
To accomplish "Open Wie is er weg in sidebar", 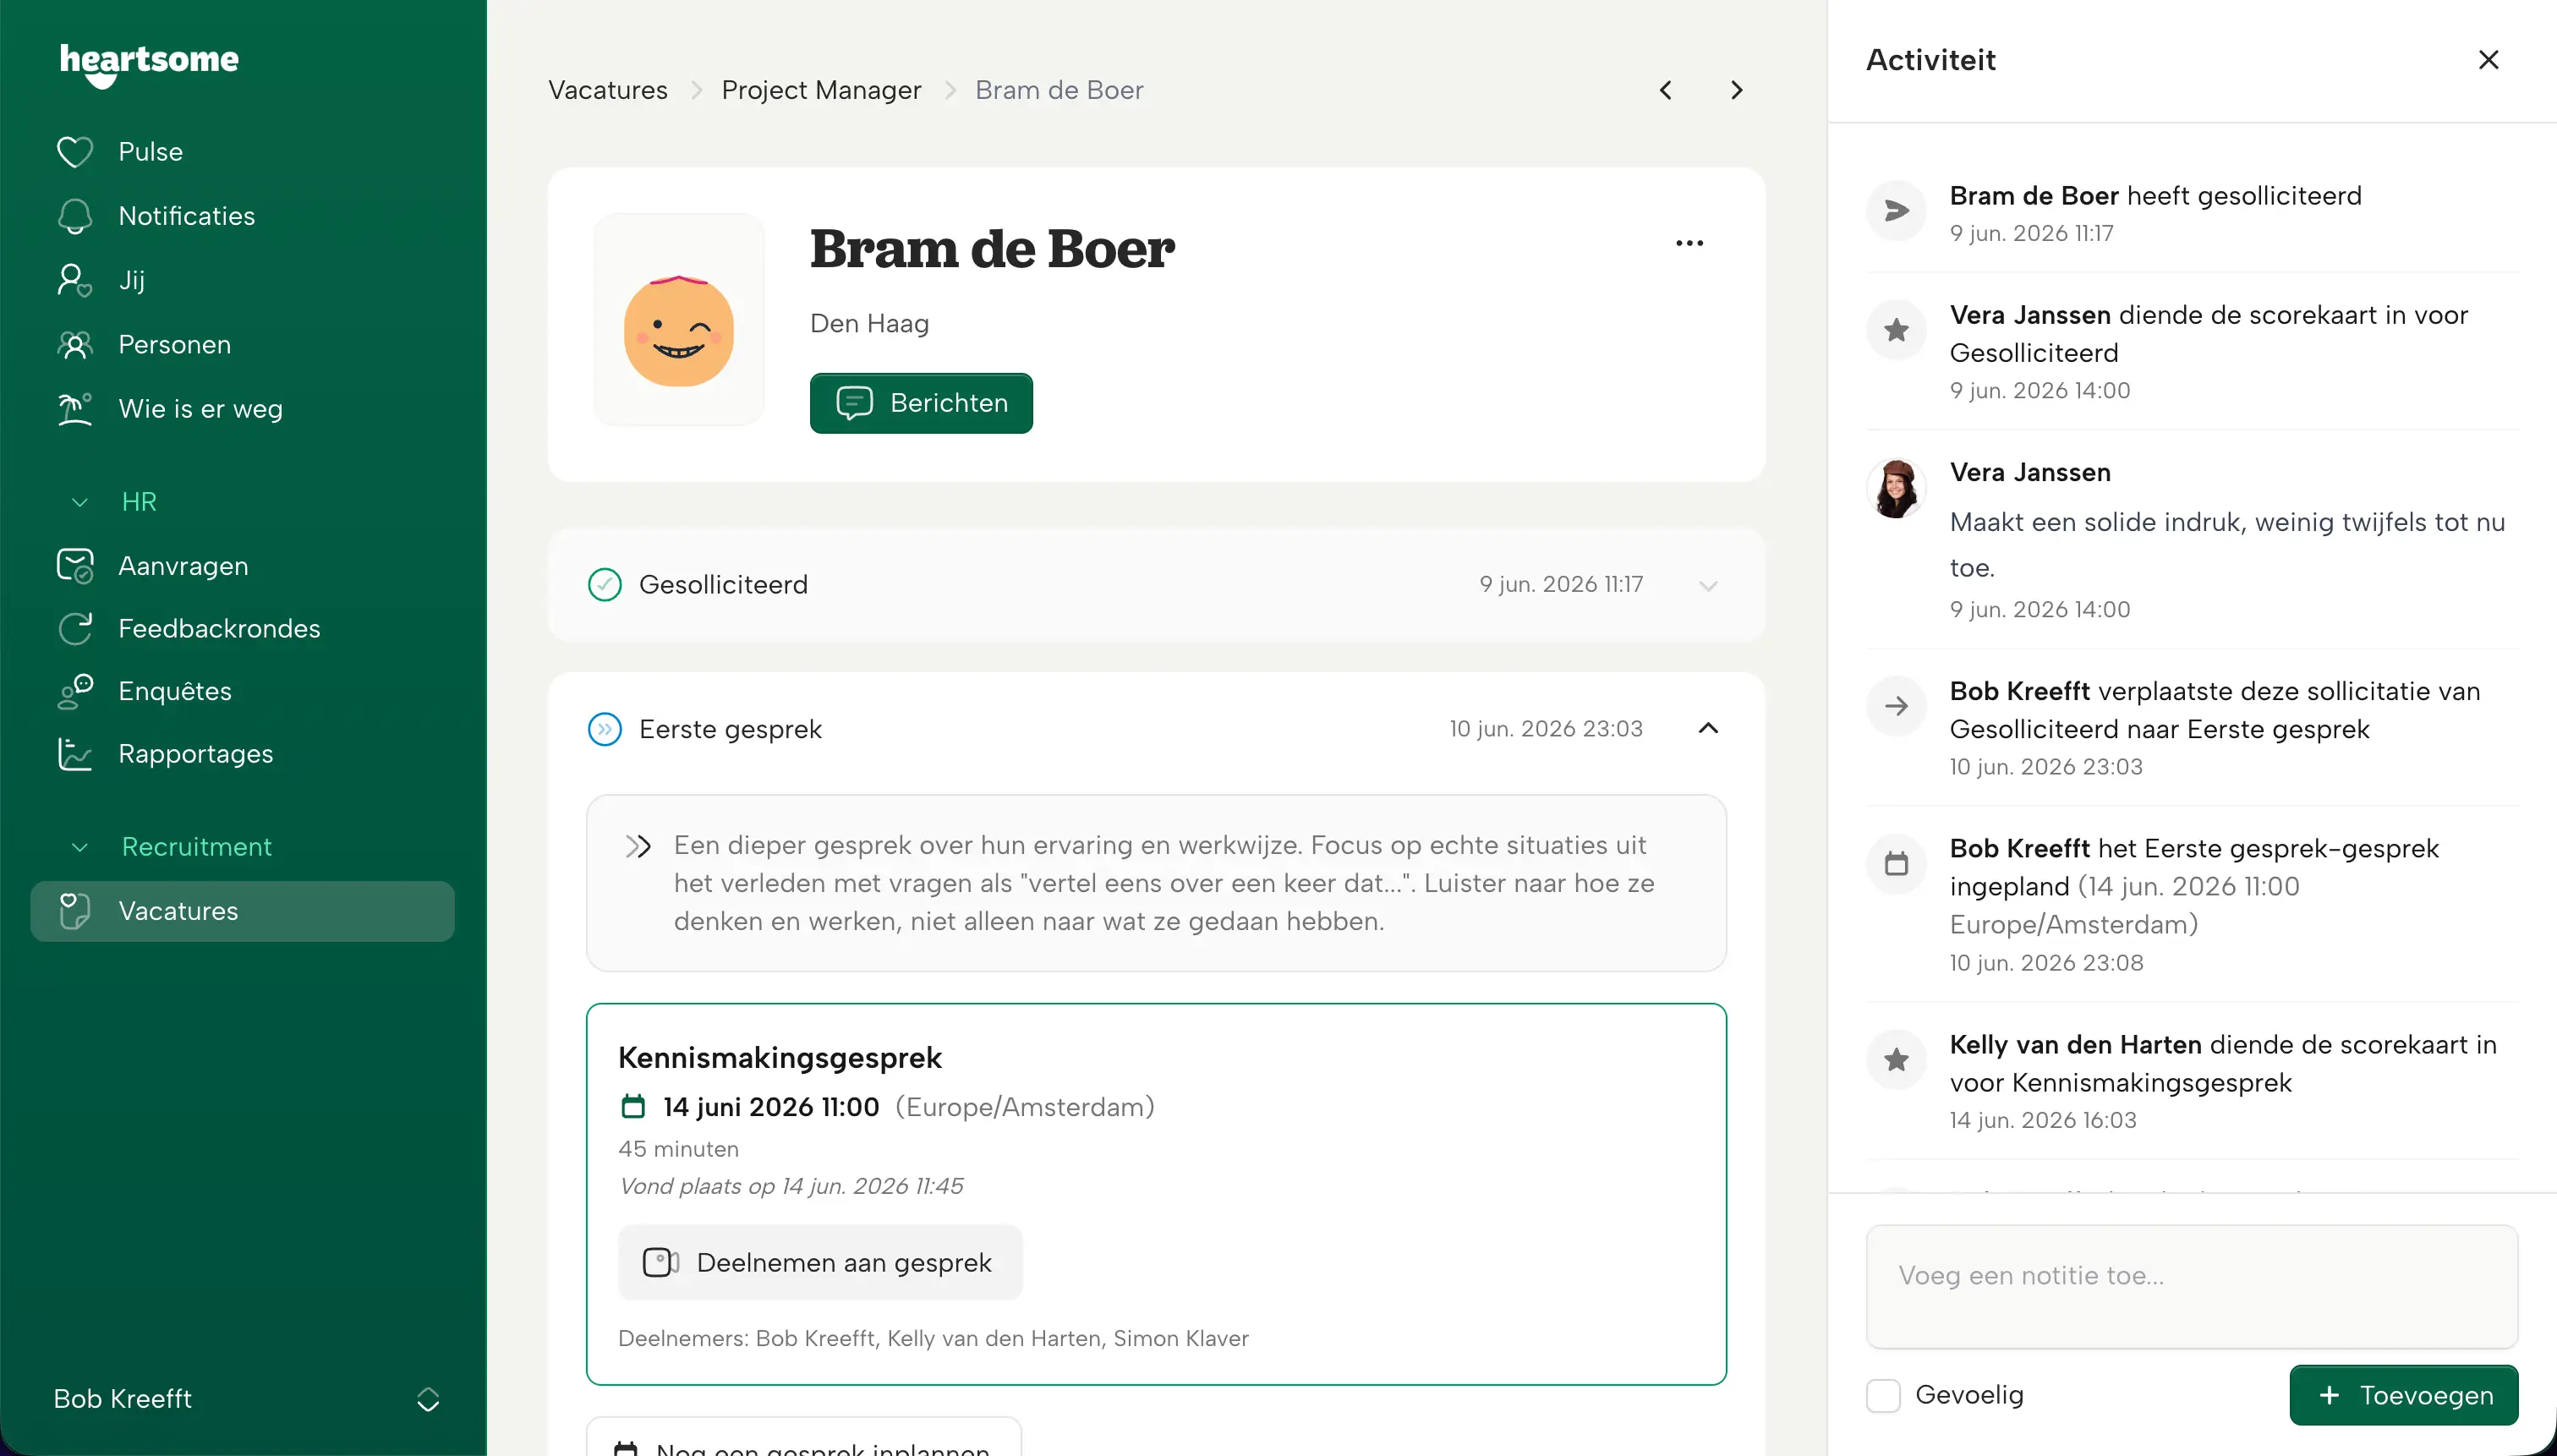I will [x=200, y=409].
